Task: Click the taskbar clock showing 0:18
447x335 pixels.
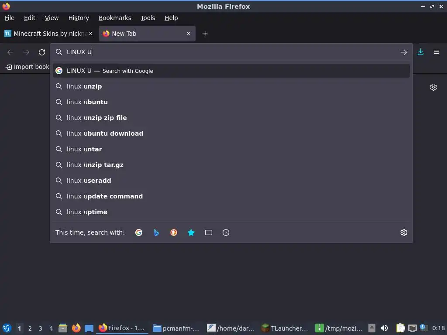Action: [x=438, y=328]
